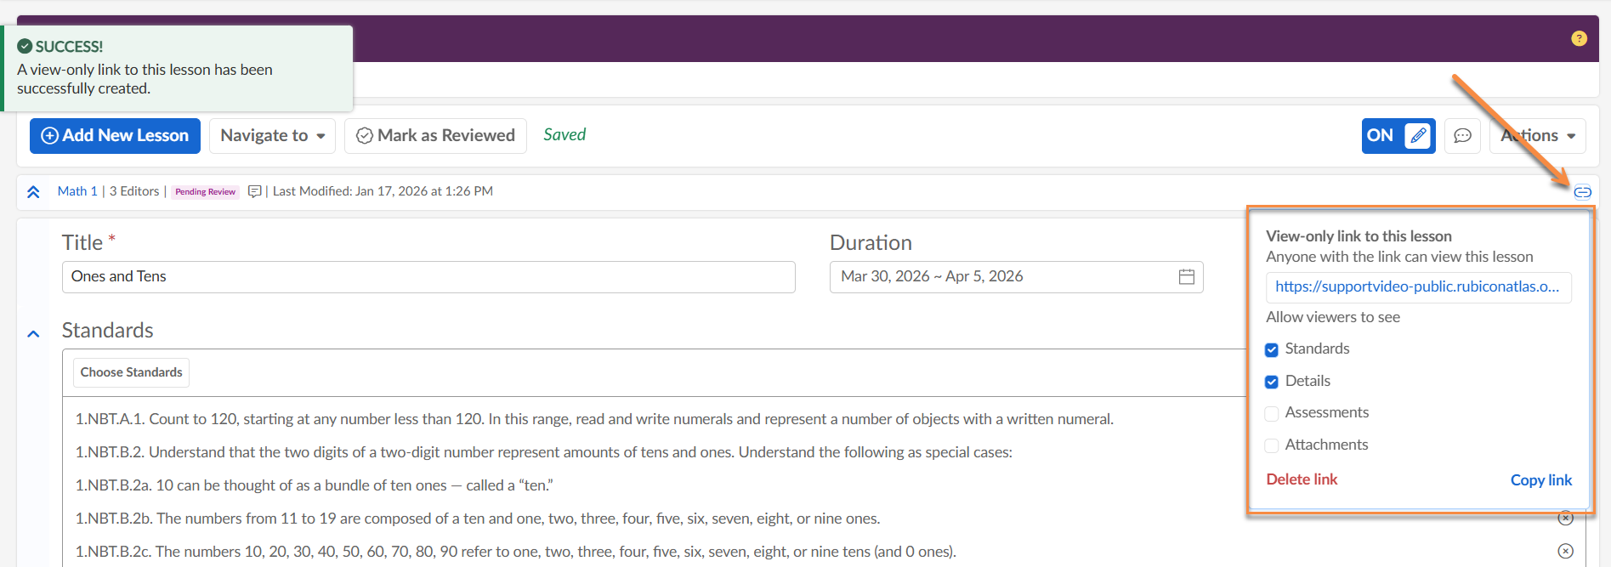Uncheck the Standards checkbox
Image resolution: width=1611 pixels, height=567 pixels.
(x=1272, y=349)
